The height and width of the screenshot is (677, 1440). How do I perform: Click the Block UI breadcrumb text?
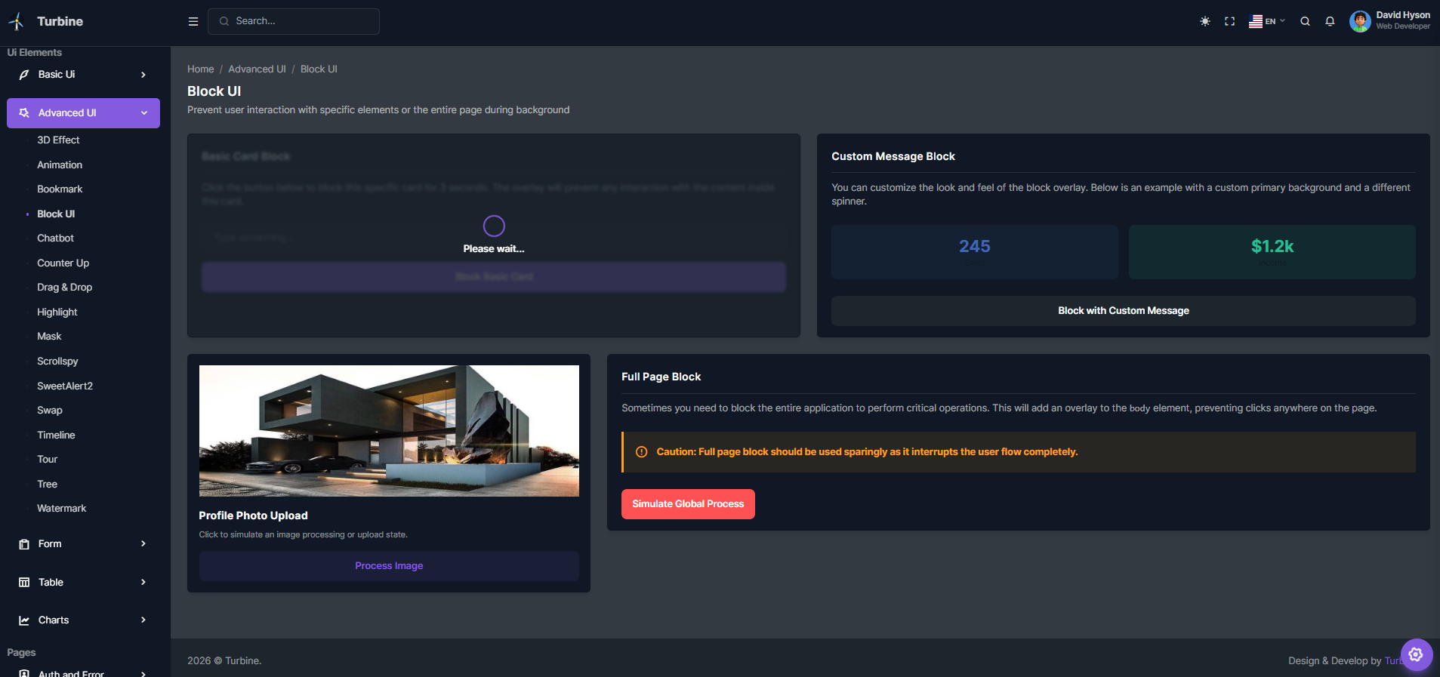(x=319, y=69)
